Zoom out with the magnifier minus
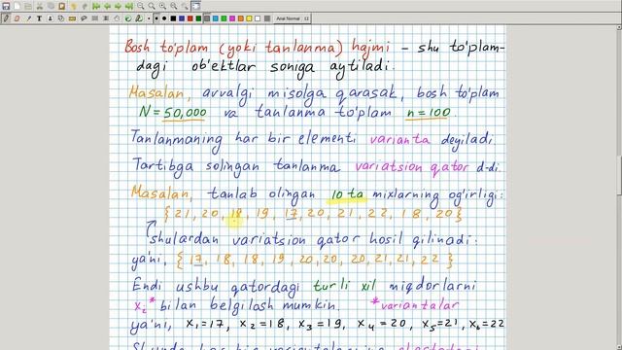This screenshot has height=350, width=622. point(140,7)
